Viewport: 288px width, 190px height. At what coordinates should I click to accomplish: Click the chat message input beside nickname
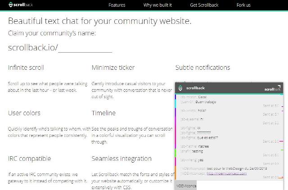click(240, 186)
